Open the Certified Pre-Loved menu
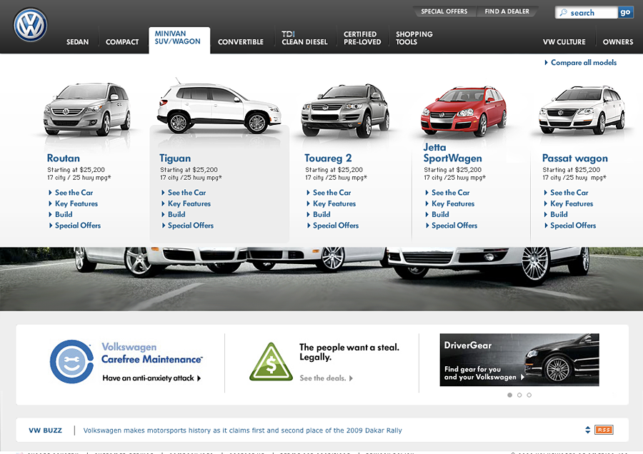643x454 pixels. point(362,38)
